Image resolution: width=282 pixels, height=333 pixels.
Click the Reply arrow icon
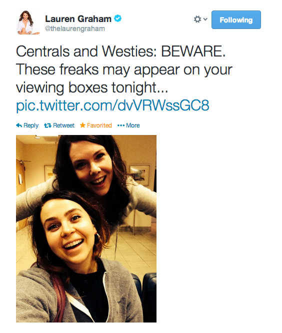tap(19, 125)
